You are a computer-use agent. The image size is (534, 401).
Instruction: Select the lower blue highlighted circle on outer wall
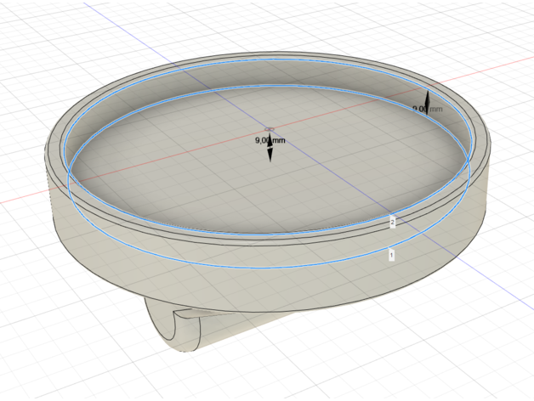pyautogui.click(x=255, y=264)
